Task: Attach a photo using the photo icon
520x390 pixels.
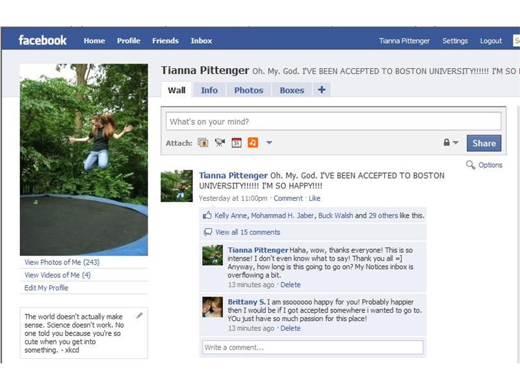Action: click(x=203, y=143)
